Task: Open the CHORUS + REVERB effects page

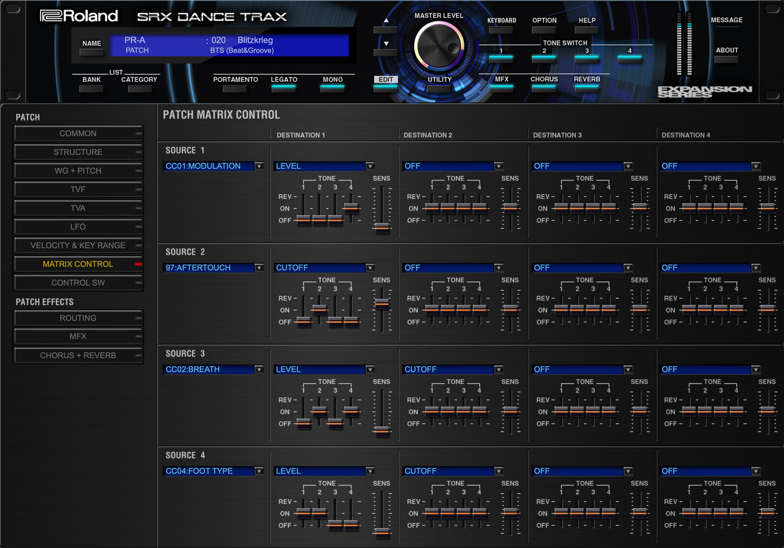Action: pyautogui.click(x=78, y=355)
